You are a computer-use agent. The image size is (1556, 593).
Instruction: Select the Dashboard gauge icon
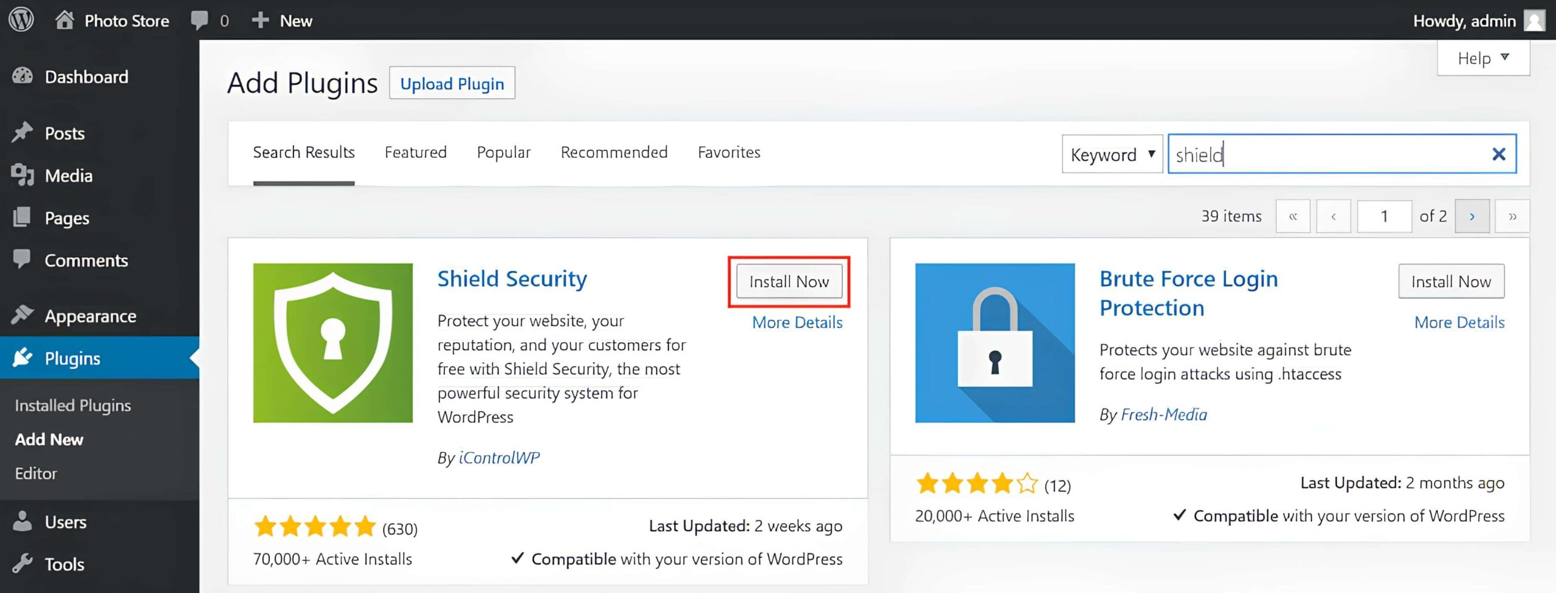[x=22, y=77]
